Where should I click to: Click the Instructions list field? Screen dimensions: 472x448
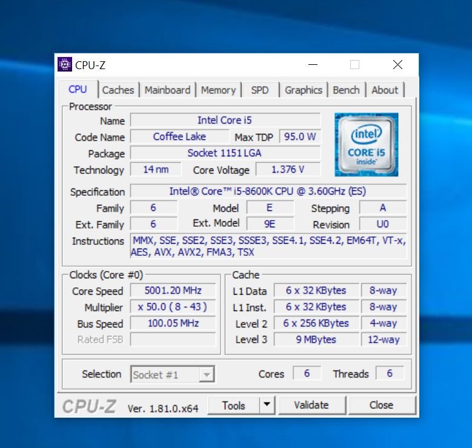pyautogui.click(x=268, y=246)
